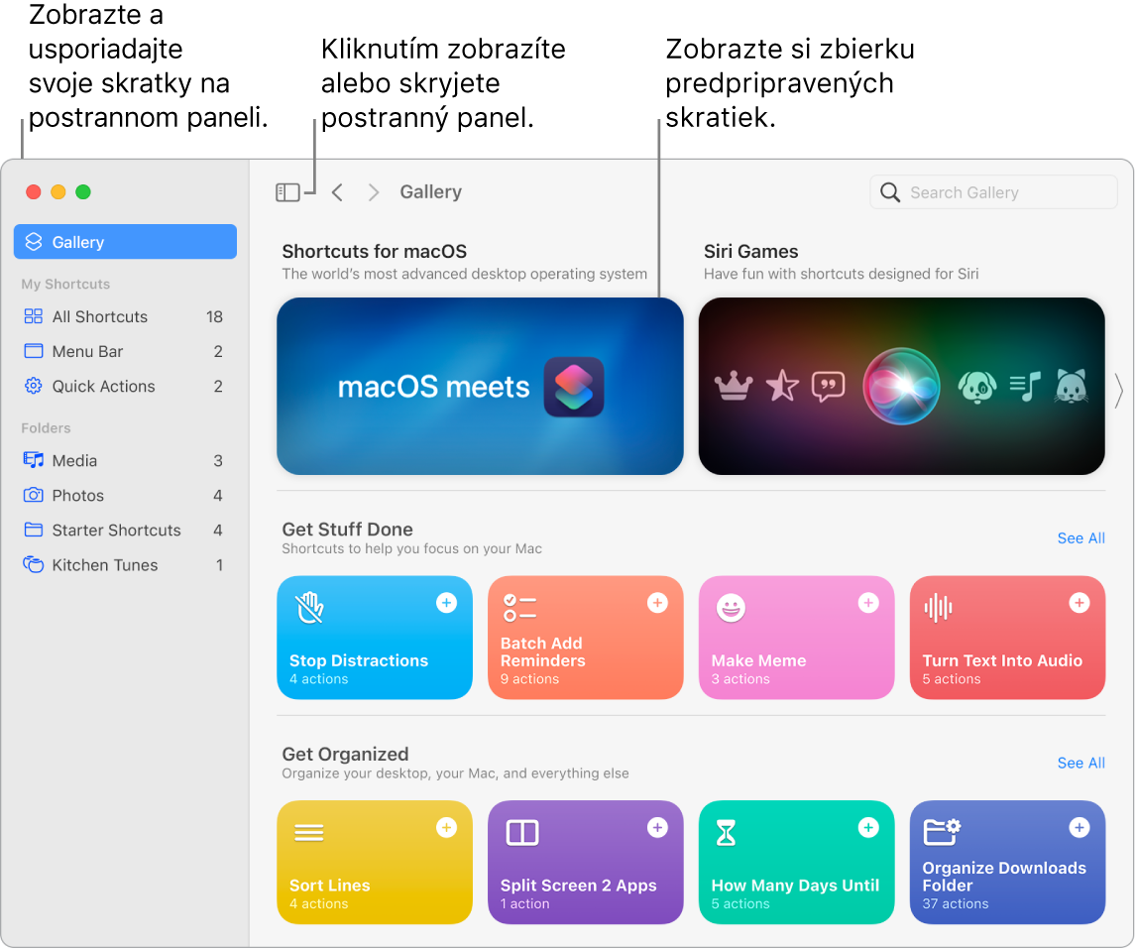
Task: Open the Siri Games banner
Action: point(901,387)
